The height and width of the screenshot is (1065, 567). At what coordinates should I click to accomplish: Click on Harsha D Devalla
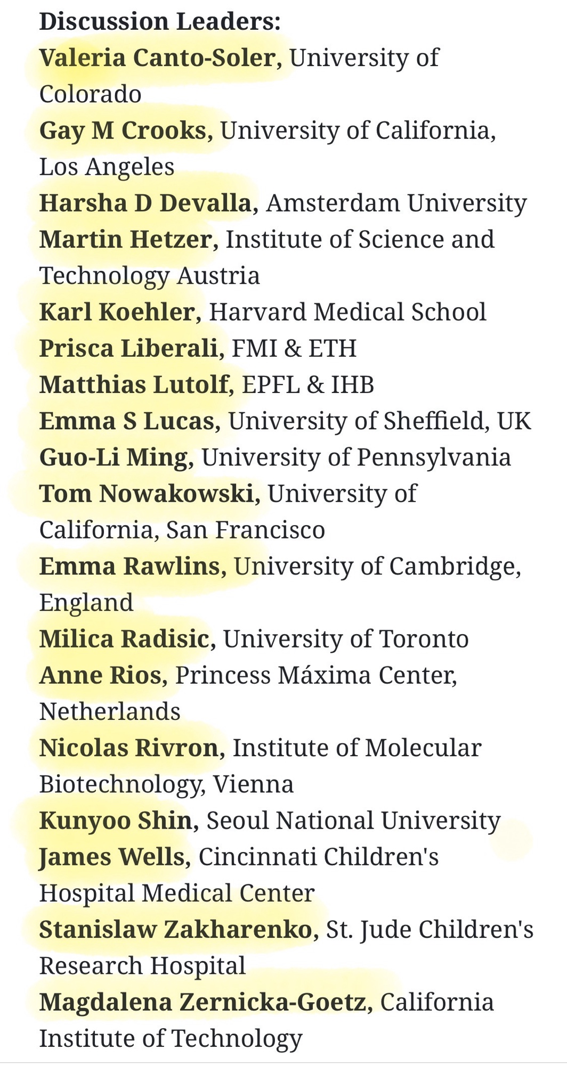pos(145,203)
